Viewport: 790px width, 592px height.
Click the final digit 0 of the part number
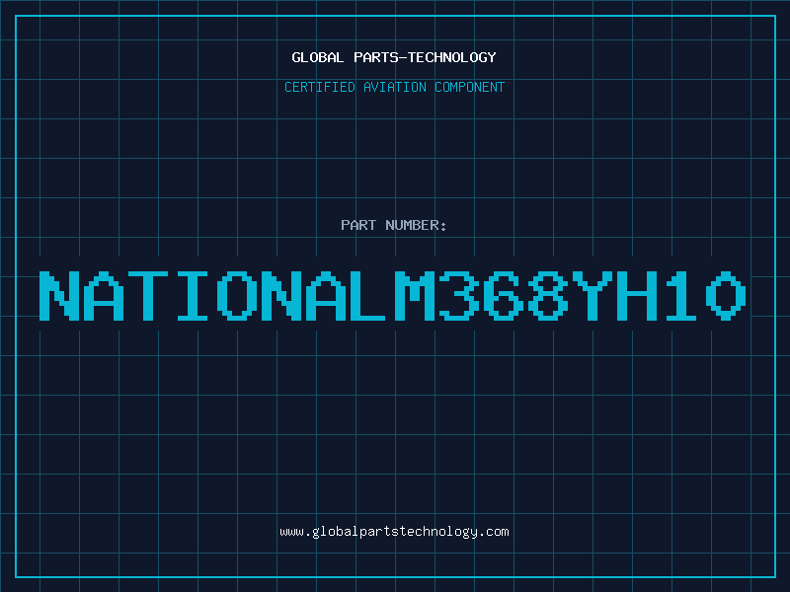(726, 296)
